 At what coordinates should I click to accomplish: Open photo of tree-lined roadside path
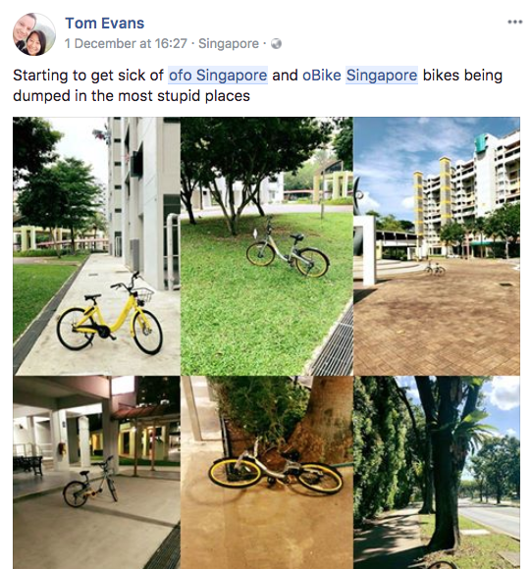click(437, 473)
